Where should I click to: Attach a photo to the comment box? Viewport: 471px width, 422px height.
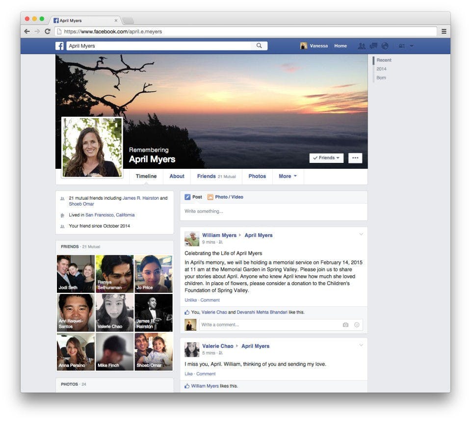(346, 324)
